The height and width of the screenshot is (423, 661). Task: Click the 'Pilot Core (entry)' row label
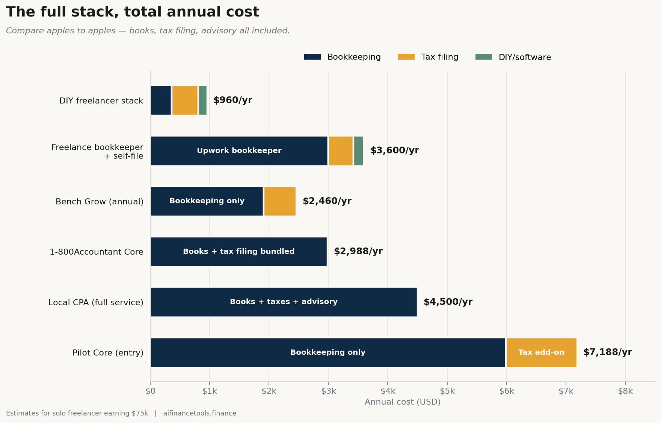pos(108,353)
